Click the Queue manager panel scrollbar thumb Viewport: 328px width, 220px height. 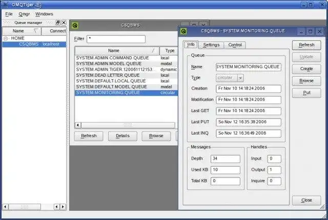click(x=25, y=207)
